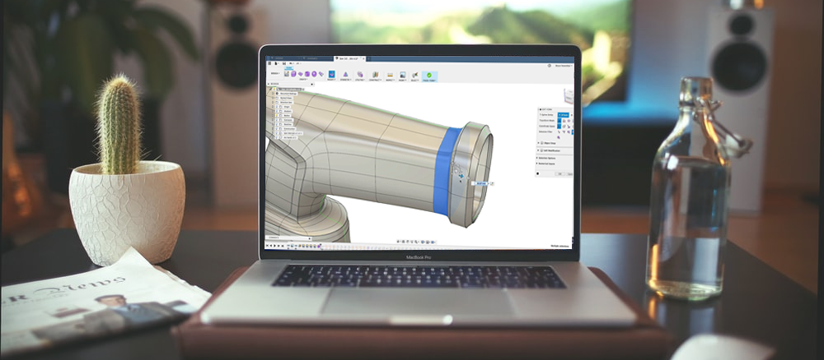
Task: Toggle visibility of Bodies folder
Action: pyautogui.click(x=277, y=115)
